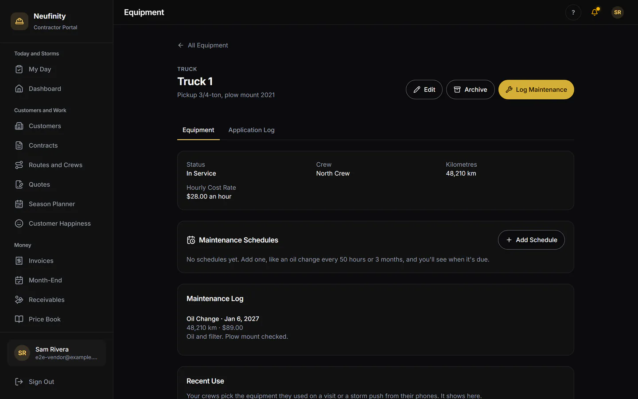638x399 pixels.
Task: Click the Neufinity hard-hat logo icon
Action: point(19,21)
